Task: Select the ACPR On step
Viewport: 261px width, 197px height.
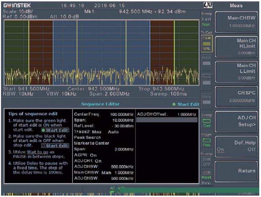Action: tap(85, 155)
